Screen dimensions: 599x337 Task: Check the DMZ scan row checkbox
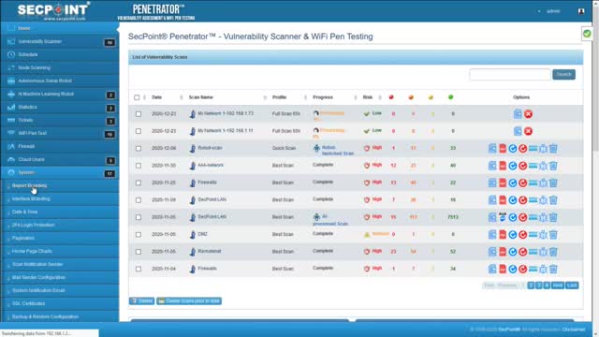click(139, 234)
